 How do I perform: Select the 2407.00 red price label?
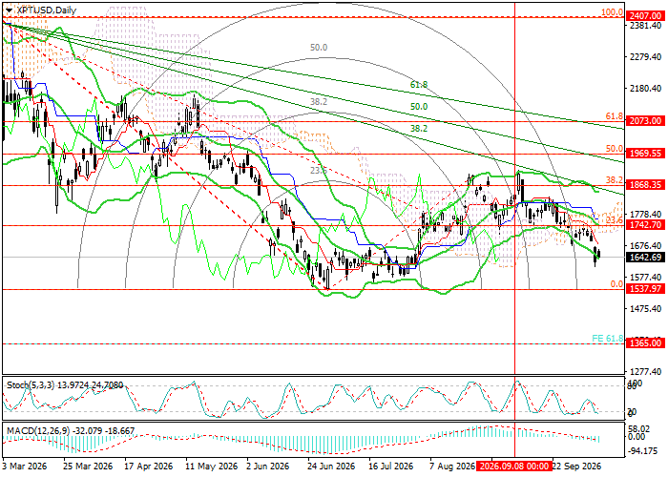[x=645, y=16]
